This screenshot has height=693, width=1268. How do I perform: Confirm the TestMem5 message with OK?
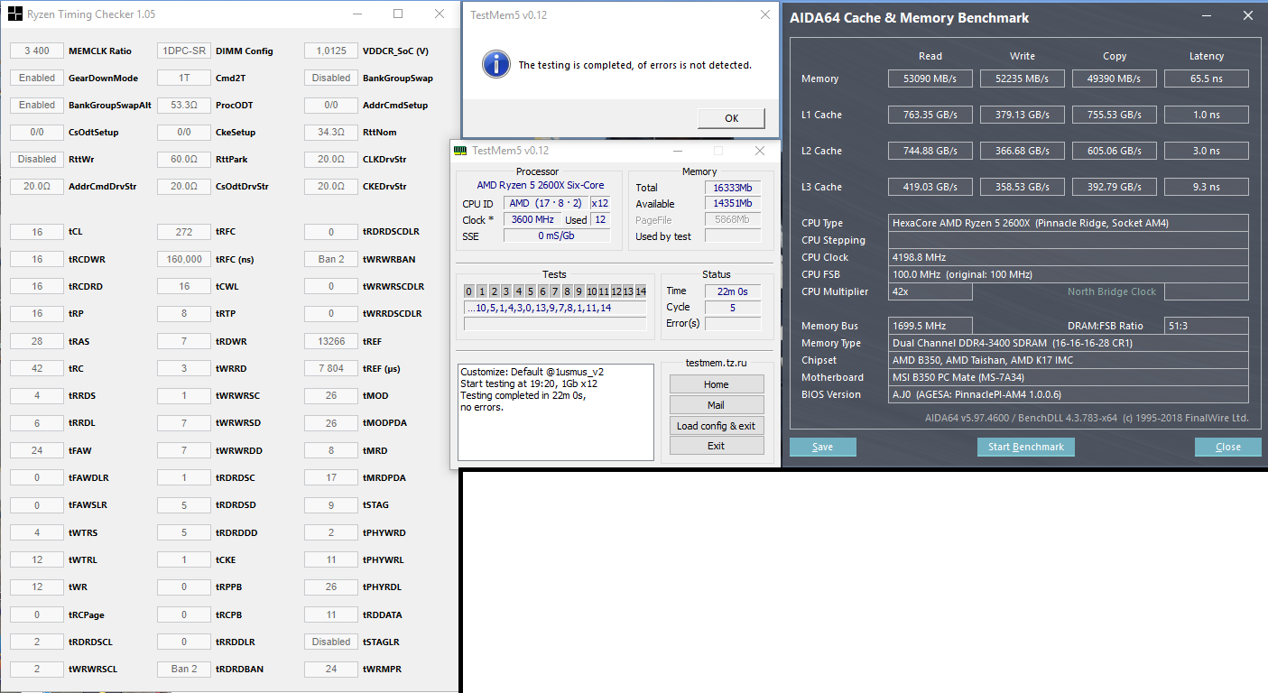coord(731,118)
